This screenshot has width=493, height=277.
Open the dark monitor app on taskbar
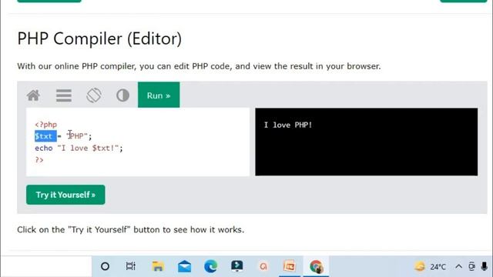tap(236, 266)
